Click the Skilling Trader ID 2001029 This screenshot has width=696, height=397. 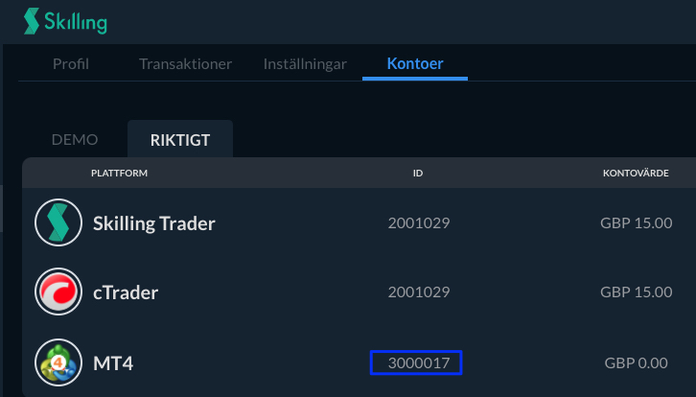click(x=419, y=222)
